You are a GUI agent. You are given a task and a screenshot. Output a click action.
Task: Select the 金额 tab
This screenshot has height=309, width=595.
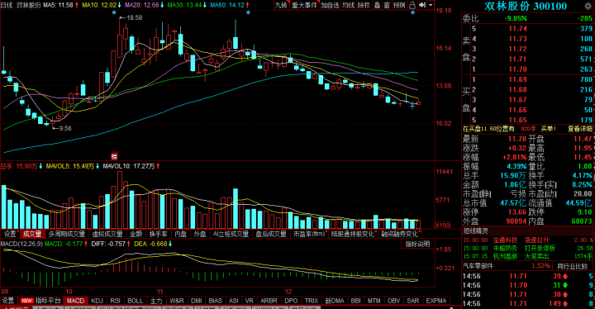click(x=136, y=234)
